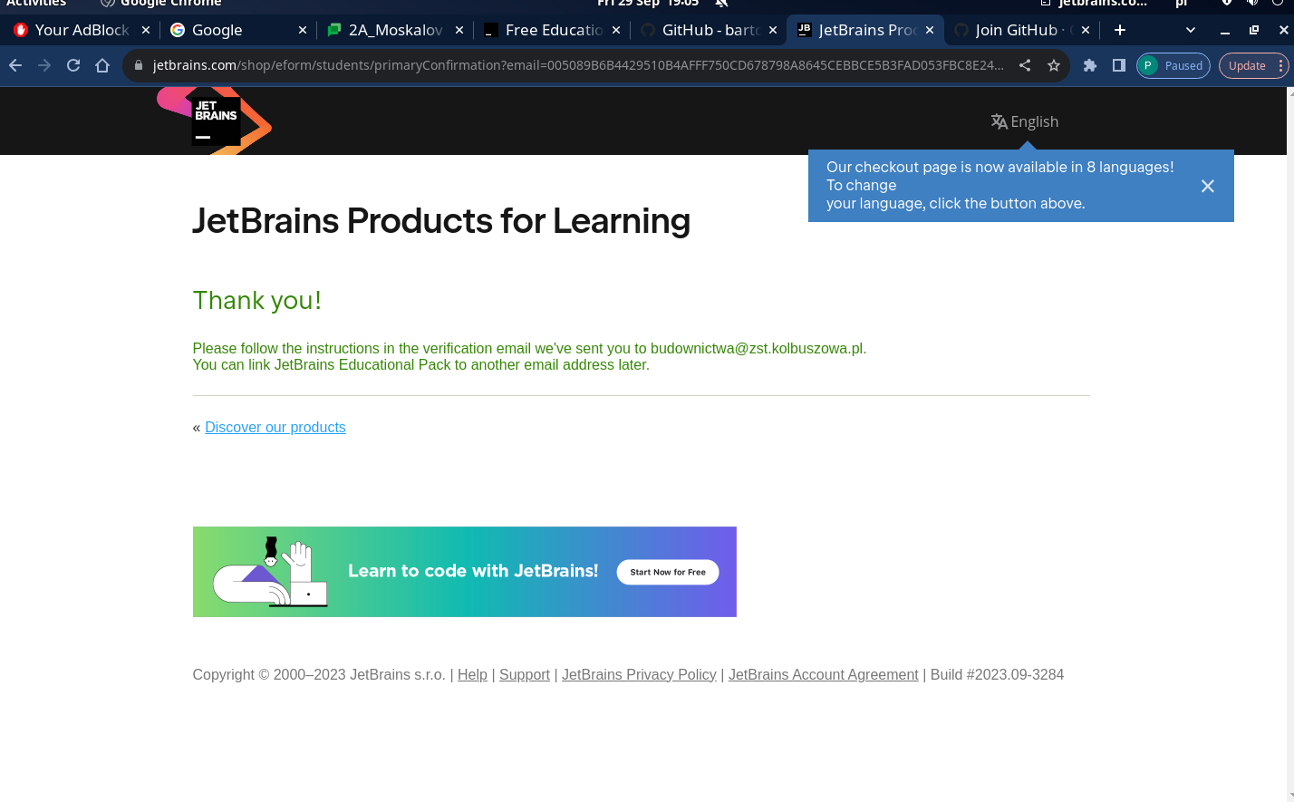Open the Extensions puzzle icon
This screenshot has width=1294, height=802.
click(1090, 65)
